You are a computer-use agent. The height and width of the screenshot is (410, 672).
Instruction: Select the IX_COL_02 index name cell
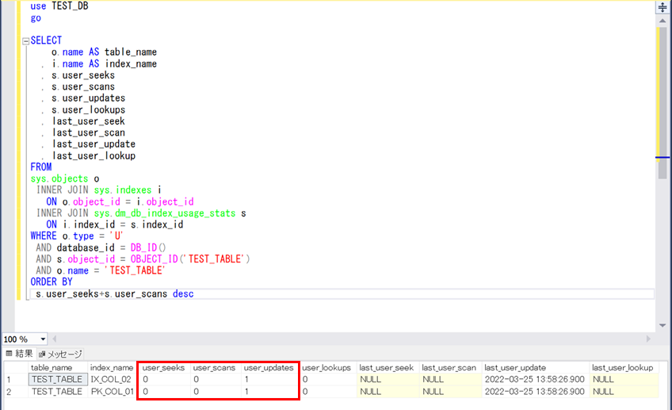click(x=112, y=380)
